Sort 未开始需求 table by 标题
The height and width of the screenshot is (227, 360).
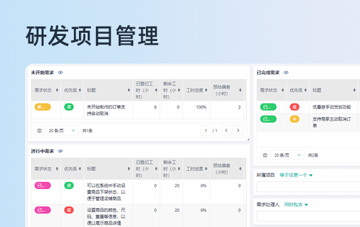129,90
